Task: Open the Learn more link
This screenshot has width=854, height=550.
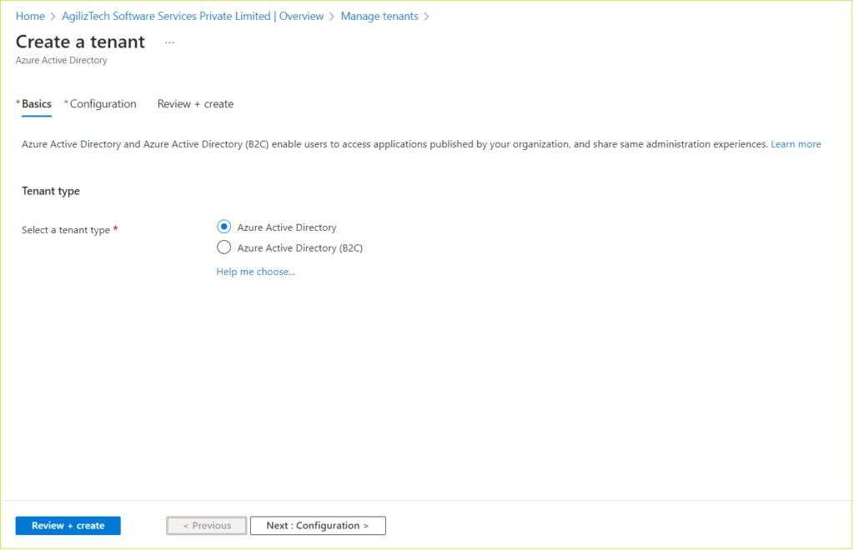Action: point(796,143)
